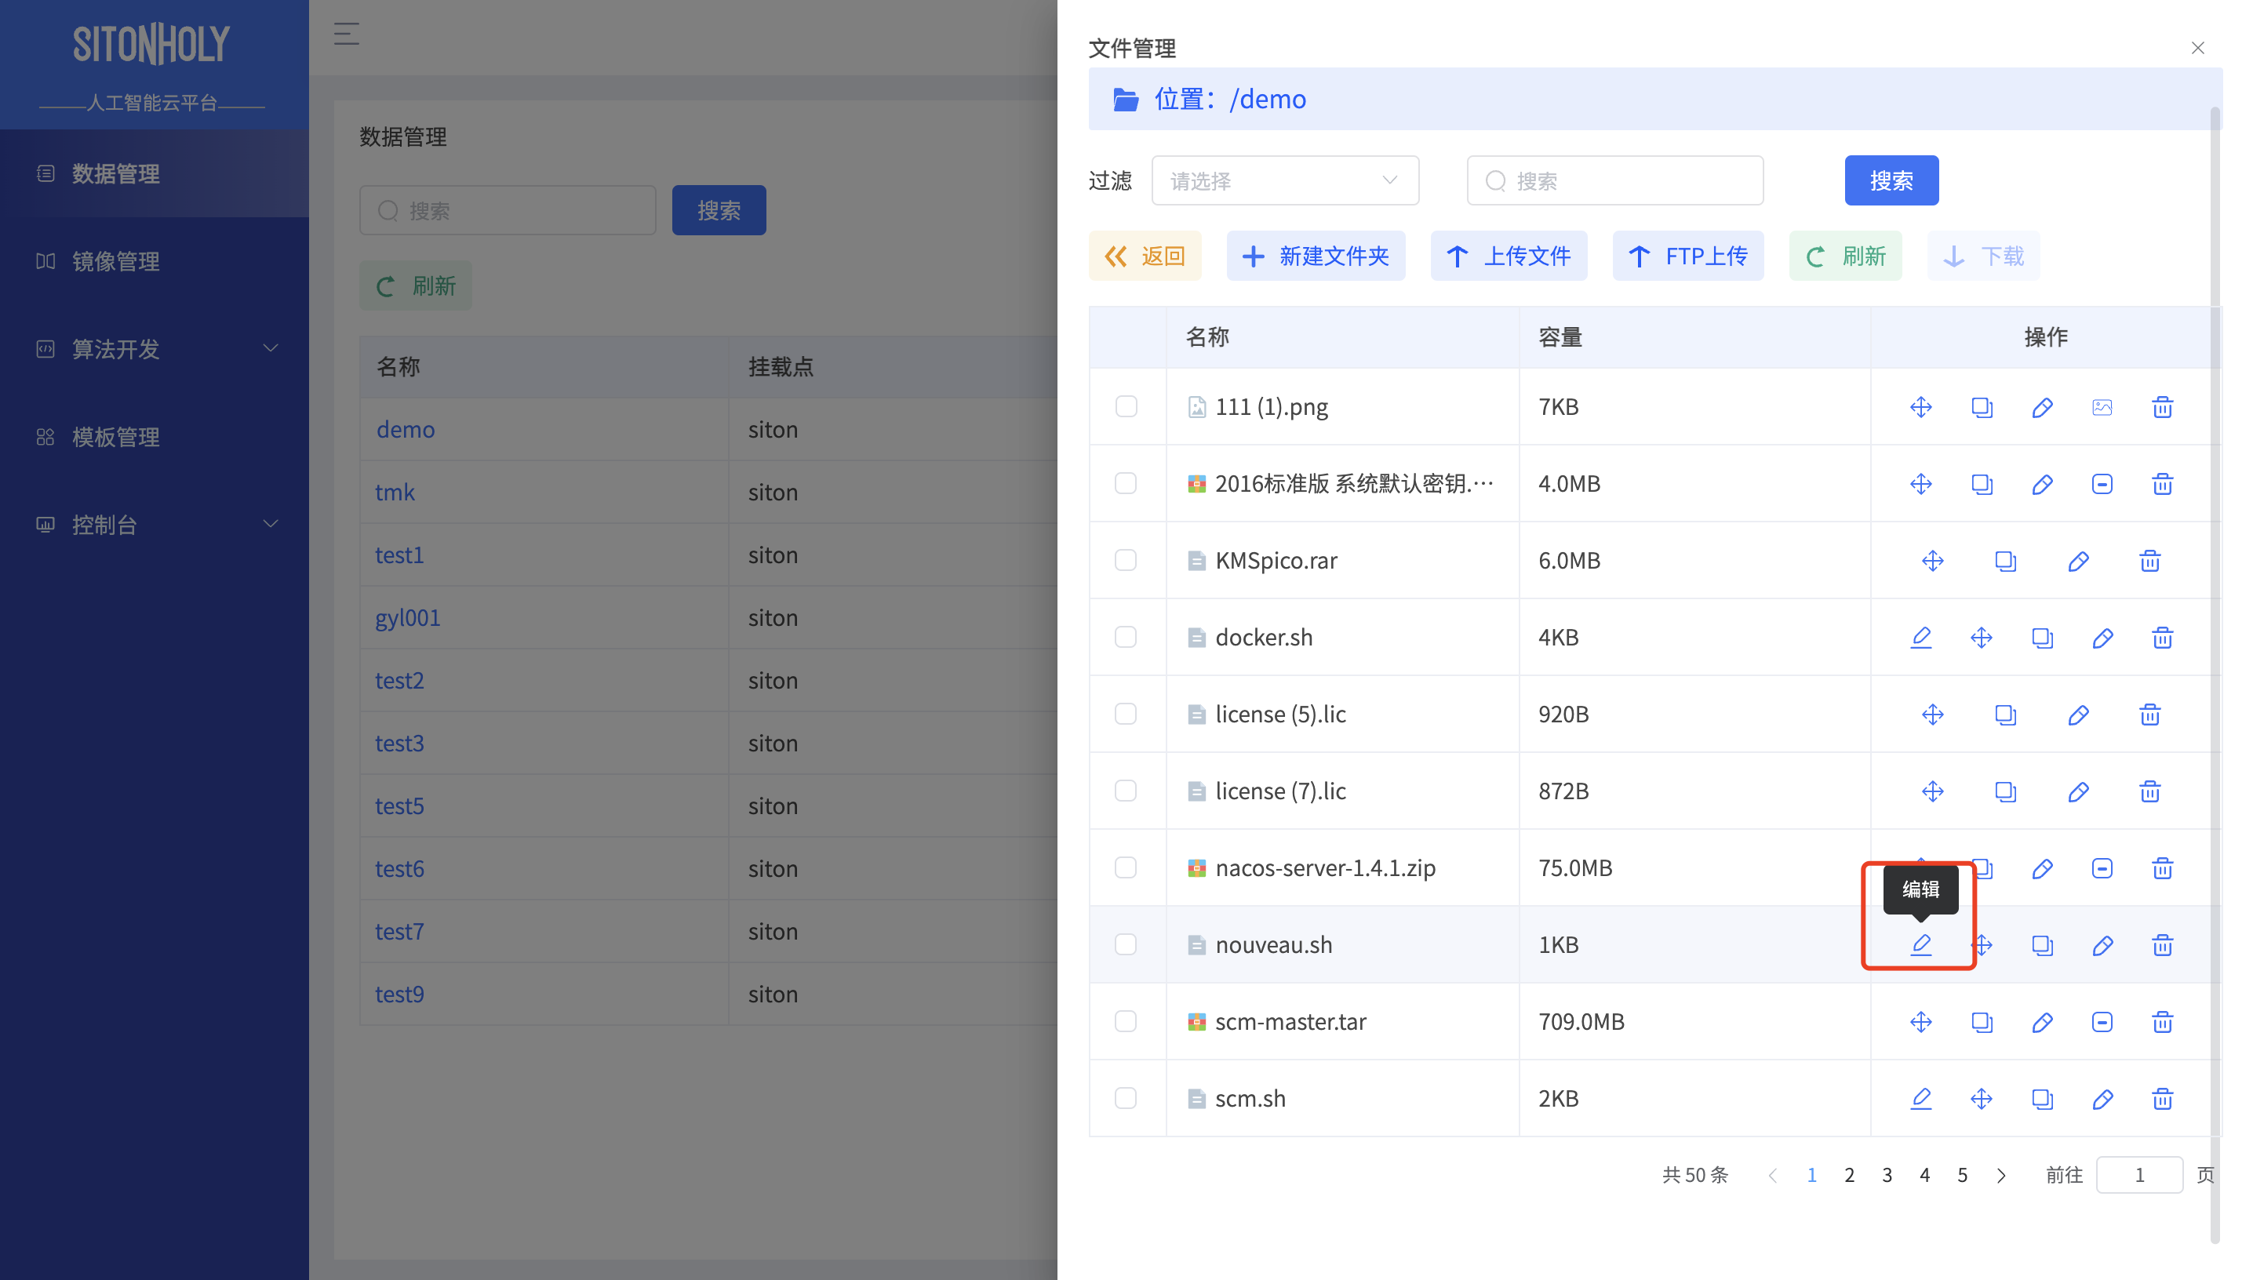Click the sidebar collapse hamburger icon

click(x=347, y=34)
